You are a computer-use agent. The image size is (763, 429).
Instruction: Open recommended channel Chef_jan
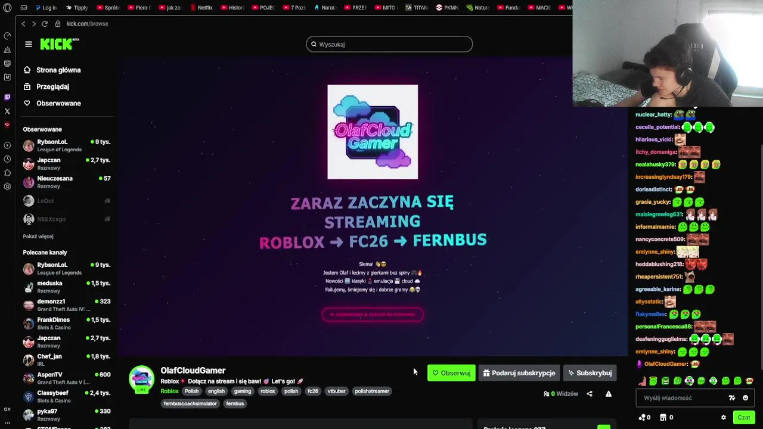pos(67,360)
